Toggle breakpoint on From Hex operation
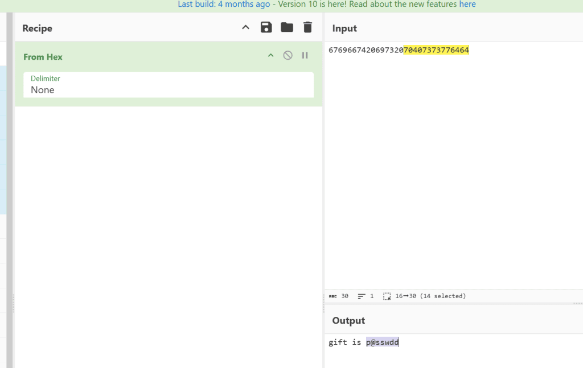The height and width of the screenshot is (368, 583). coord(305,55)
